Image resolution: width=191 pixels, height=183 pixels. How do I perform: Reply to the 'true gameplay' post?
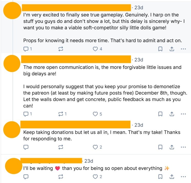point(26,49)
